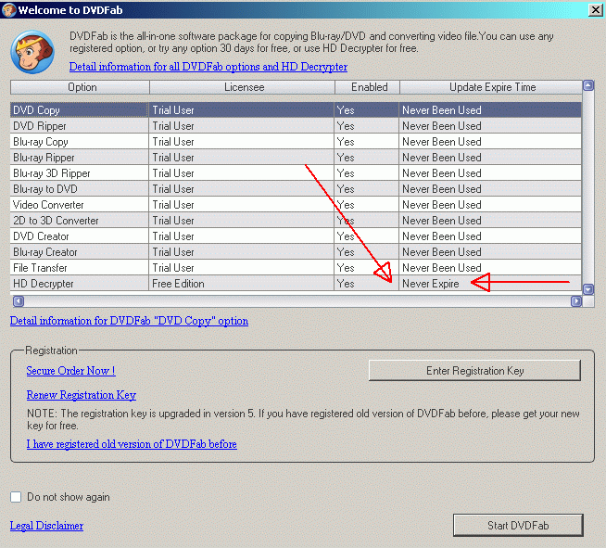Click the Update Expire Time column header
The width and height of the screenshot is (606, 548).
tap(491, 87)
